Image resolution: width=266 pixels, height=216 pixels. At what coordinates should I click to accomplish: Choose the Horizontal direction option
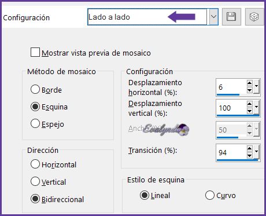tap(35, 164)
